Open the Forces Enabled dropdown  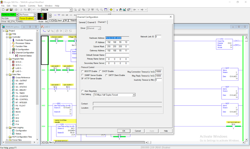coord(35,18)
